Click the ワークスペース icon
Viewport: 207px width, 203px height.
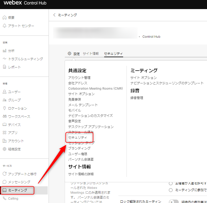point(5,116)
